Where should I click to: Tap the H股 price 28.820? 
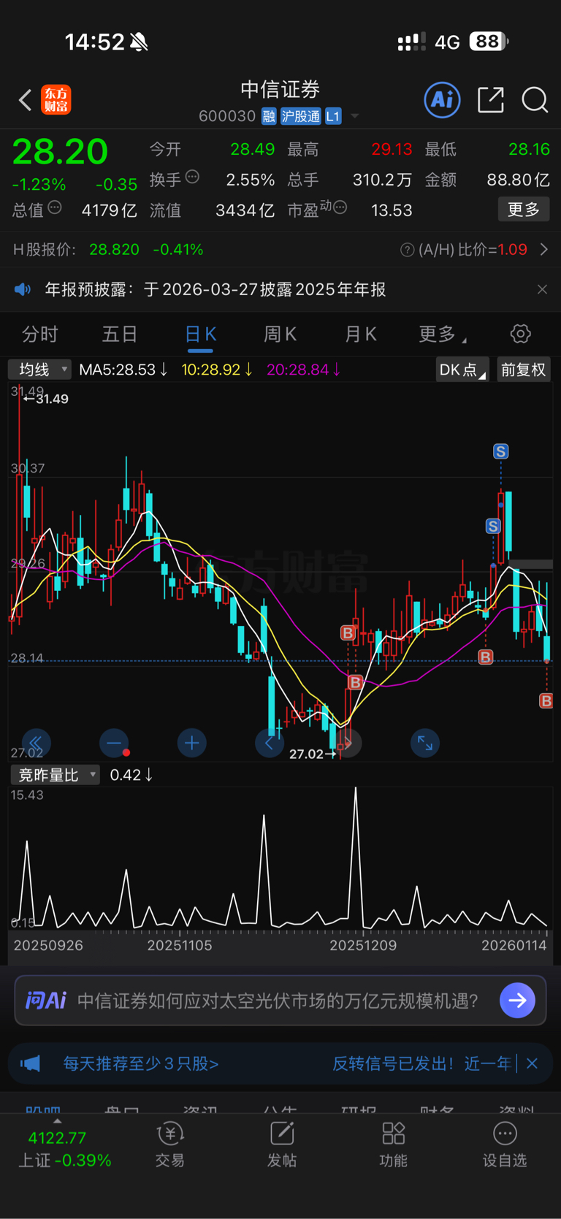(114, 250)
